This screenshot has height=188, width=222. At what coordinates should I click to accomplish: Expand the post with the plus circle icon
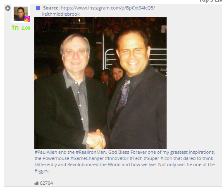(x=8, y=8)
